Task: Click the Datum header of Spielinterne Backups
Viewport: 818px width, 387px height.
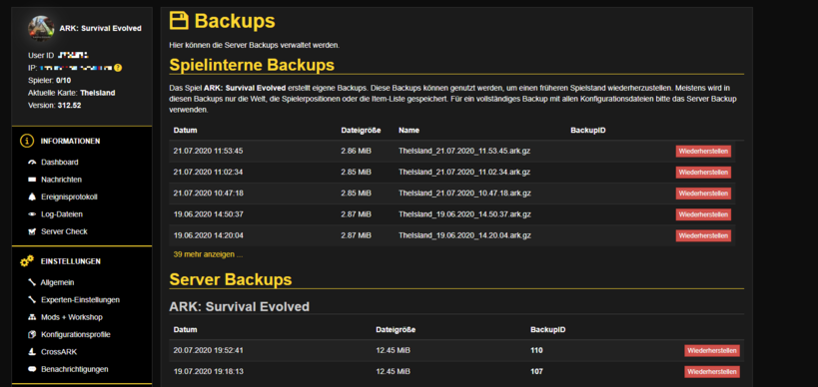Action: coord(185,131)
